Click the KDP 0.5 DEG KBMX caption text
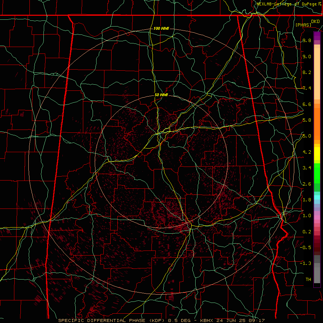Image resolution: width=323 pixels, height=323 pixels. (161, 320)
